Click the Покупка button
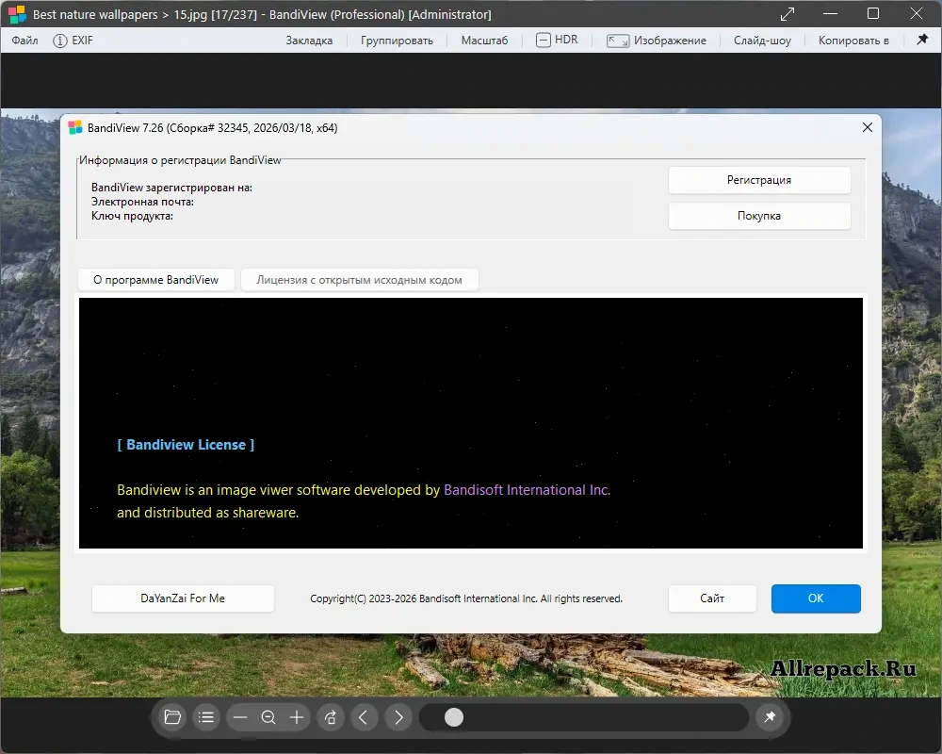 [758, 216]
